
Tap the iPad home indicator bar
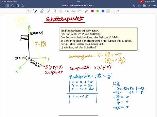78,116
